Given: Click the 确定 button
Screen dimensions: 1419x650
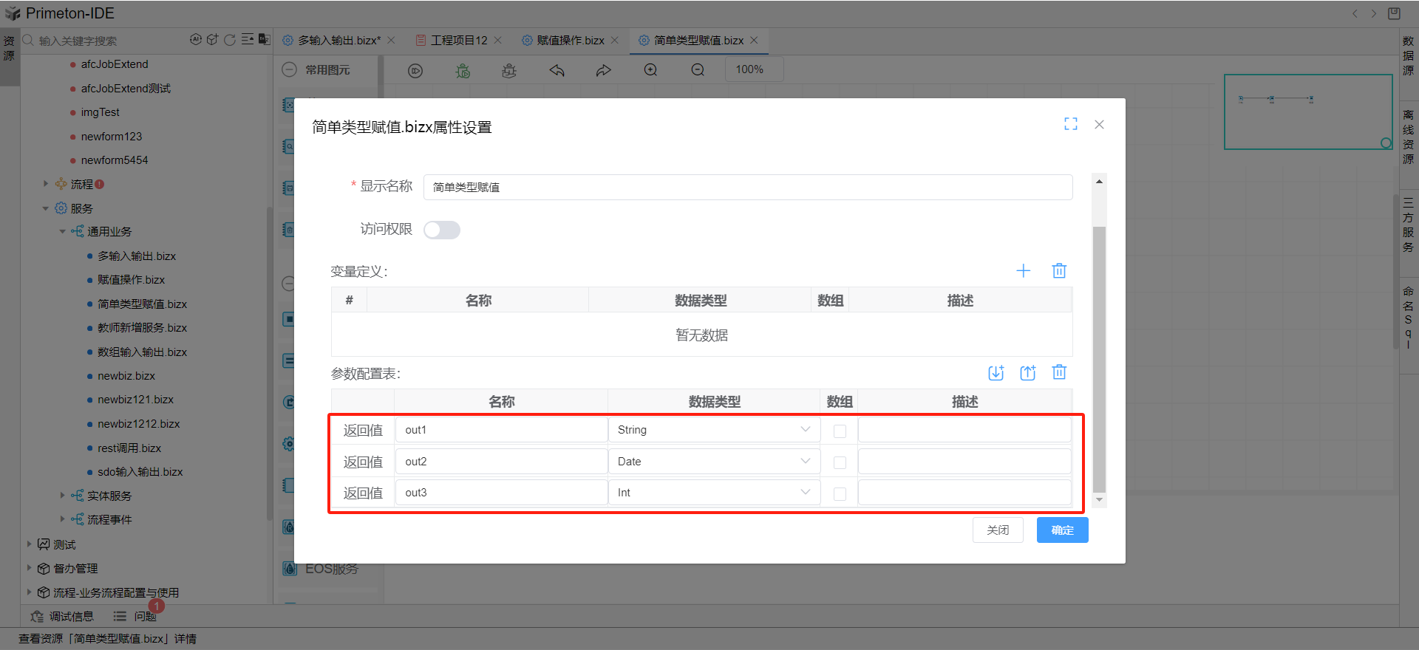Looking at the screenshot, I should pyautogui.click(x=1062, y=530).
